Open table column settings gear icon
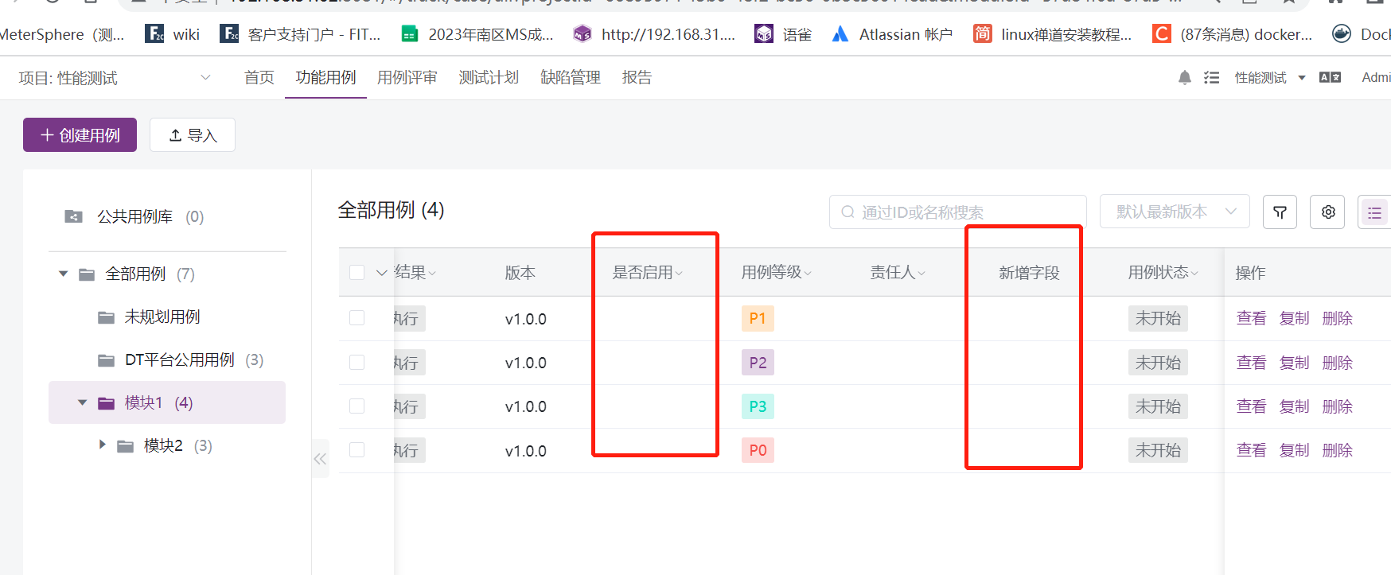The height and width of the screenshot is (575, 1391). [1328, 212]
